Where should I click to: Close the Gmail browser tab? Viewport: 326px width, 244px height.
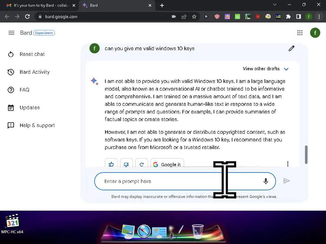point(74,5)
